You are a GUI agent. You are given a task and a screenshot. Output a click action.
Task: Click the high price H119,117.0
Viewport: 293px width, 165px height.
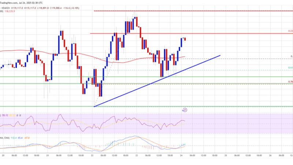pos(30,8)
